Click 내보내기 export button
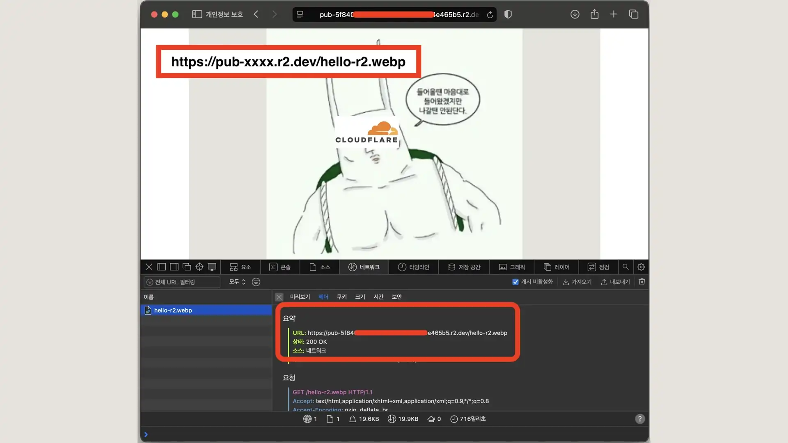Image resolution: width=788 pixels, height=443 pixels. 615,282
